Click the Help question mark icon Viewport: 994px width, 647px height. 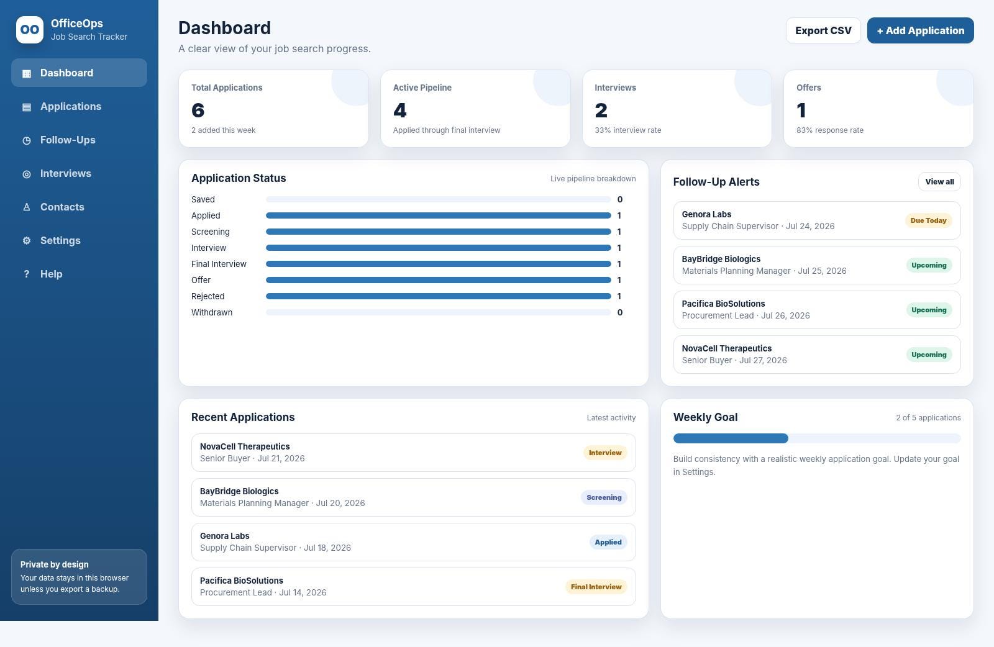[x=27, y=274]
